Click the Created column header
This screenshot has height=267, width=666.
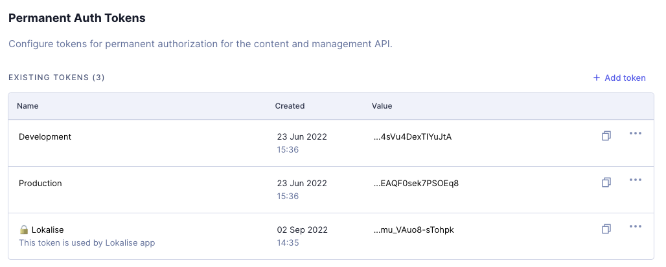[x=290, y=106]
